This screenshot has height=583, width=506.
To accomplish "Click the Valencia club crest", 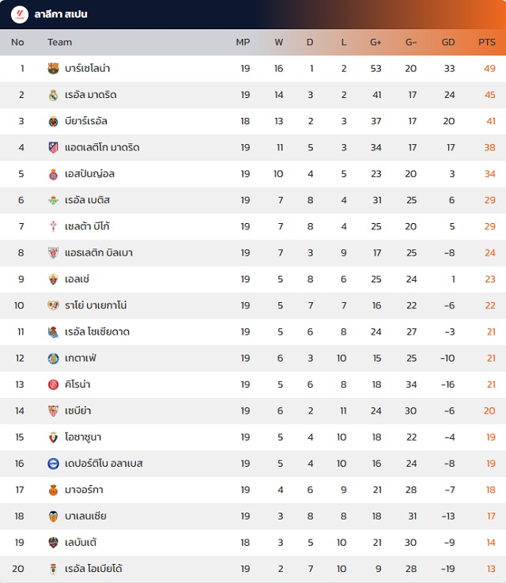I will 53,516.
